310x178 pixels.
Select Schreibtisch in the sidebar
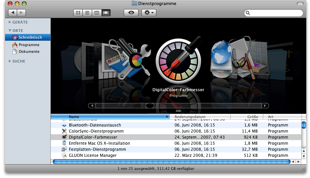click(28, 37)
